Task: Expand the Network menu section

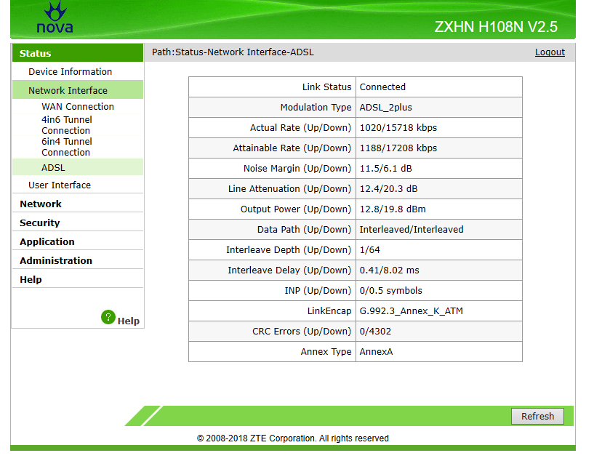Action: [41, 204]
